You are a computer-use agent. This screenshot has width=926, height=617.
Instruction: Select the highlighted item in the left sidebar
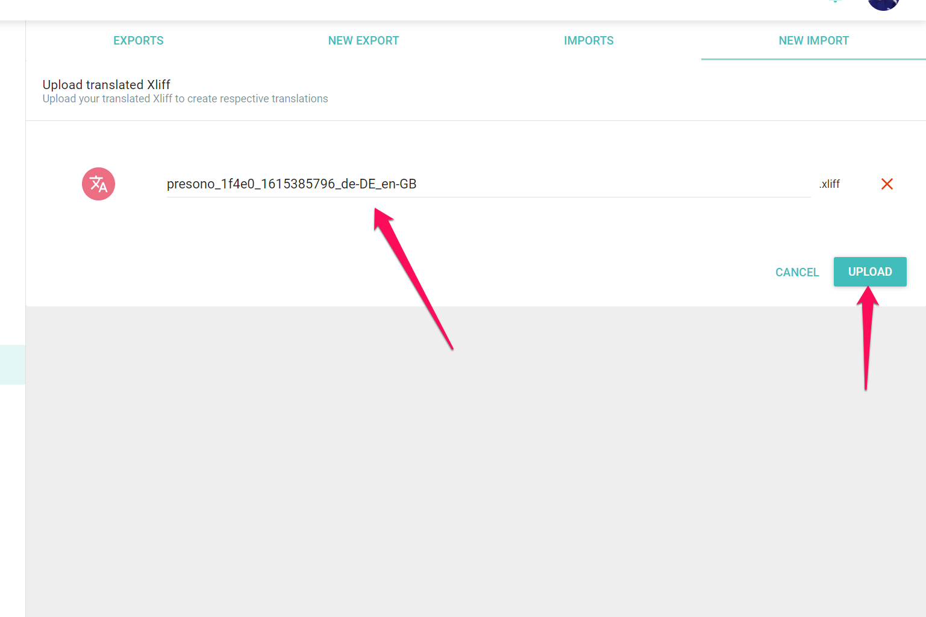(x=12, y=365)
